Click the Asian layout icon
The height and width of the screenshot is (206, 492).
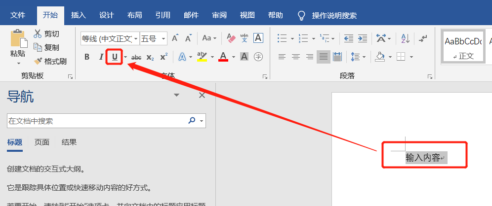pyautogui.click(x=381, y=38)
